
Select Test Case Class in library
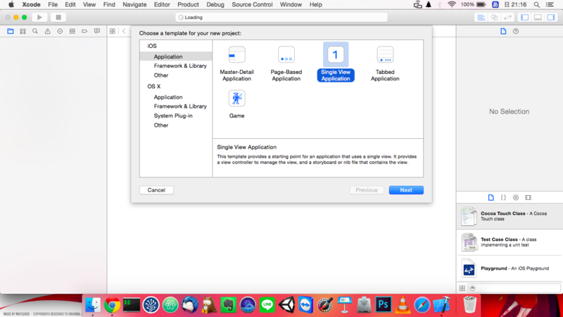pyautogui.click(x=510, y=242)
